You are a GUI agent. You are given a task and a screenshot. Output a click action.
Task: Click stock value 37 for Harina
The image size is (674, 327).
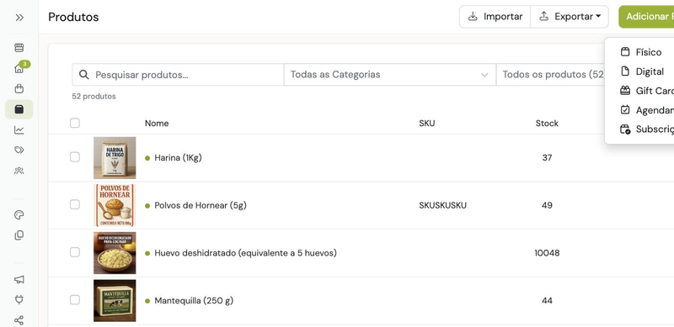point(547,158)
